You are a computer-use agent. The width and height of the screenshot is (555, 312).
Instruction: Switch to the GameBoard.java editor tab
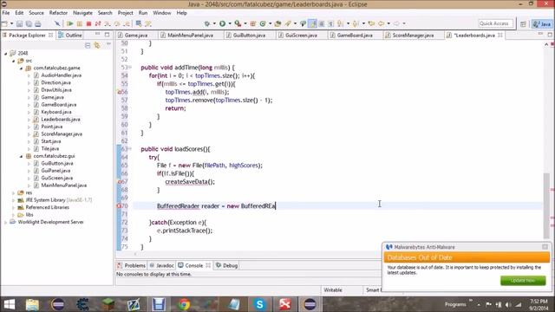(355, 36)
